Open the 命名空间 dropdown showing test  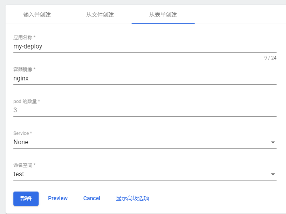[145, 174]
